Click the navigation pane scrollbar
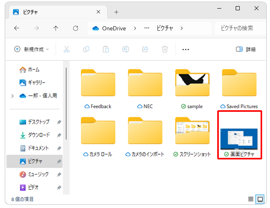270x208 pixels. [x=66, y=103]
